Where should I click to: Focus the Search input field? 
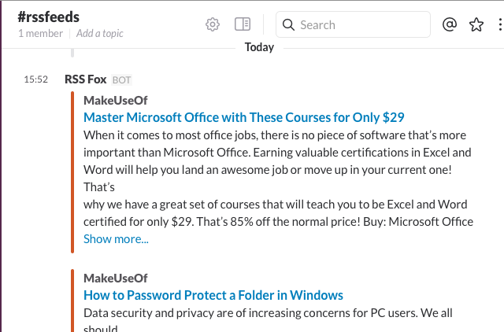(x=353, y=24)
